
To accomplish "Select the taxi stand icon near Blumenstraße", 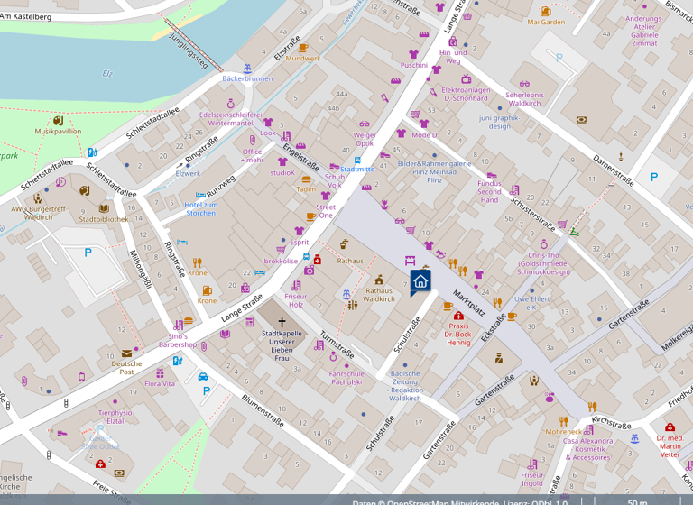I will pyautogui.click(x=203, y=377).
